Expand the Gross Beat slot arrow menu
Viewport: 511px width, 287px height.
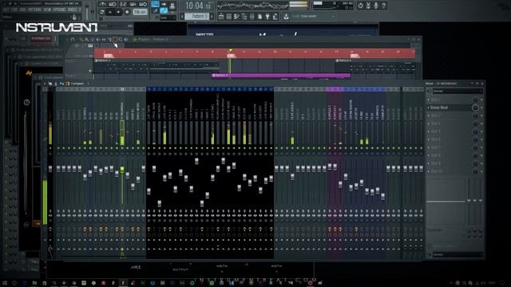click(429, 108)
